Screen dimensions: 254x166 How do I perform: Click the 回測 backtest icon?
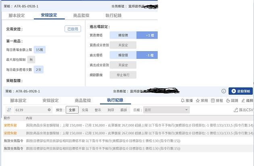click(228, 101)
